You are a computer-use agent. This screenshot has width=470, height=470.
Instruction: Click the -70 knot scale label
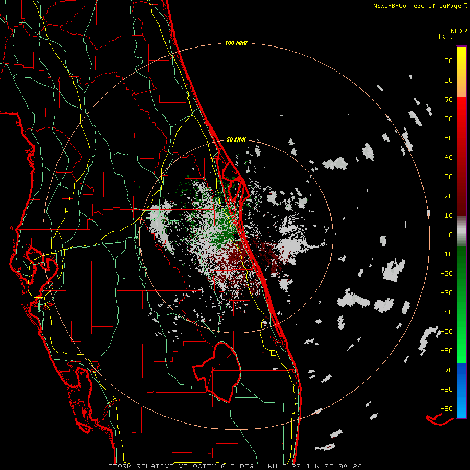click(446, 370)
